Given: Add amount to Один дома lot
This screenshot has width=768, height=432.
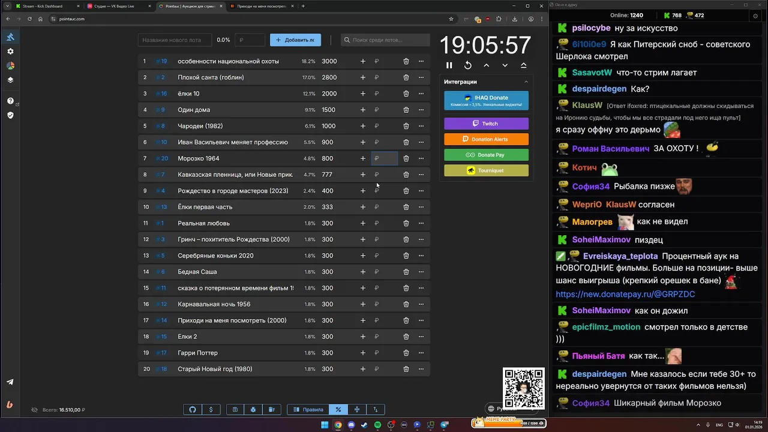Looking at the screenshot, I should click(362, 110).
